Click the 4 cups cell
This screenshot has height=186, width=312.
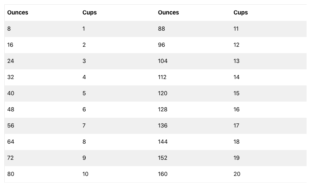84,77
